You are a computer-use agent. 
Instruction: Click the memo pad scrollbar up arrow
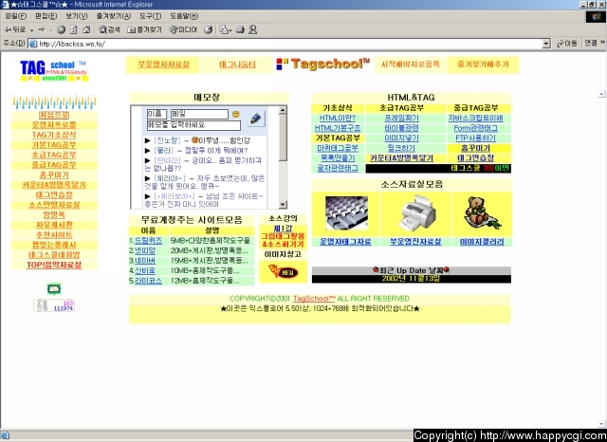pyautogui.click(x=283, y=110)
